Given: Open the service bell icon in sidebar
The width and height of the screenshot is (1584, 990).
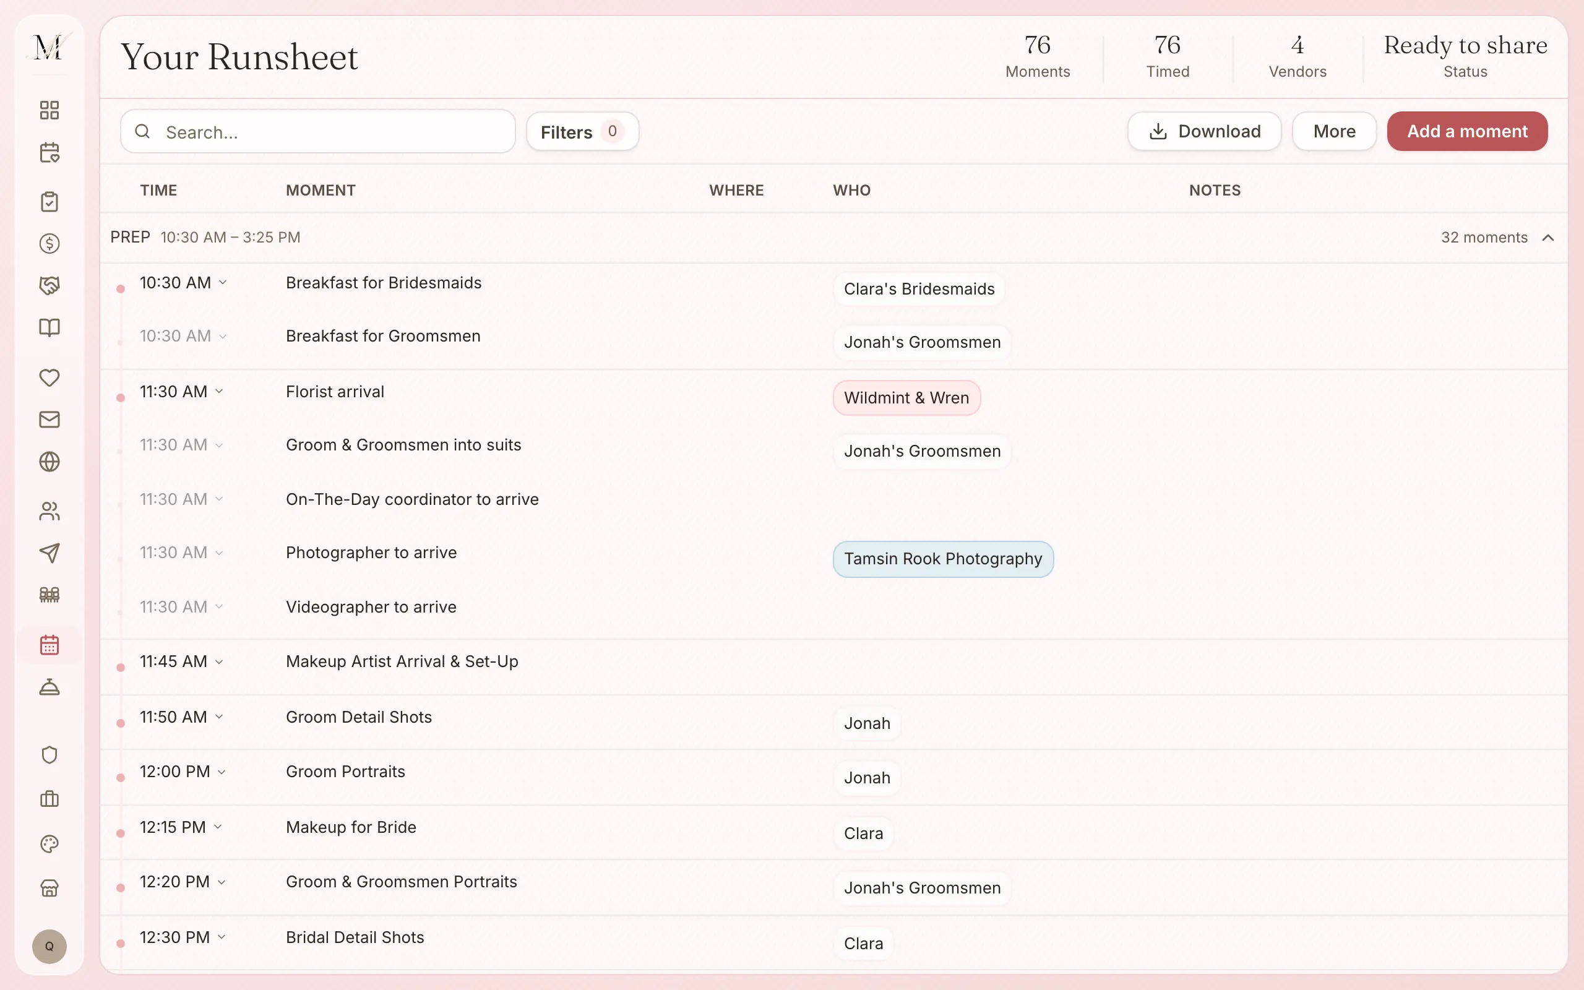Looking at the screenshot, I should click(x=49, y=687).
